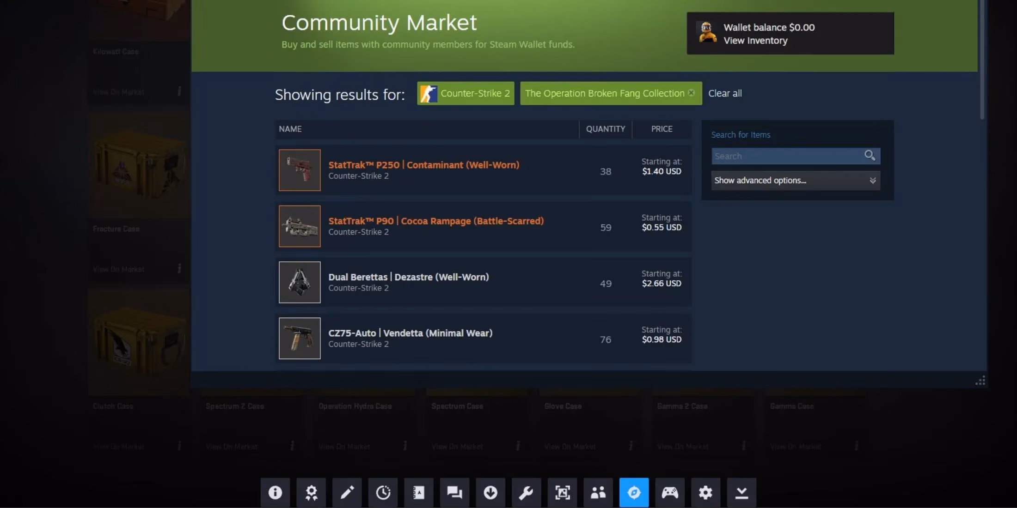This screenshot has width=1017, height=508.
Task: Open the game overview info icon
Action: (x=275, y=493)
